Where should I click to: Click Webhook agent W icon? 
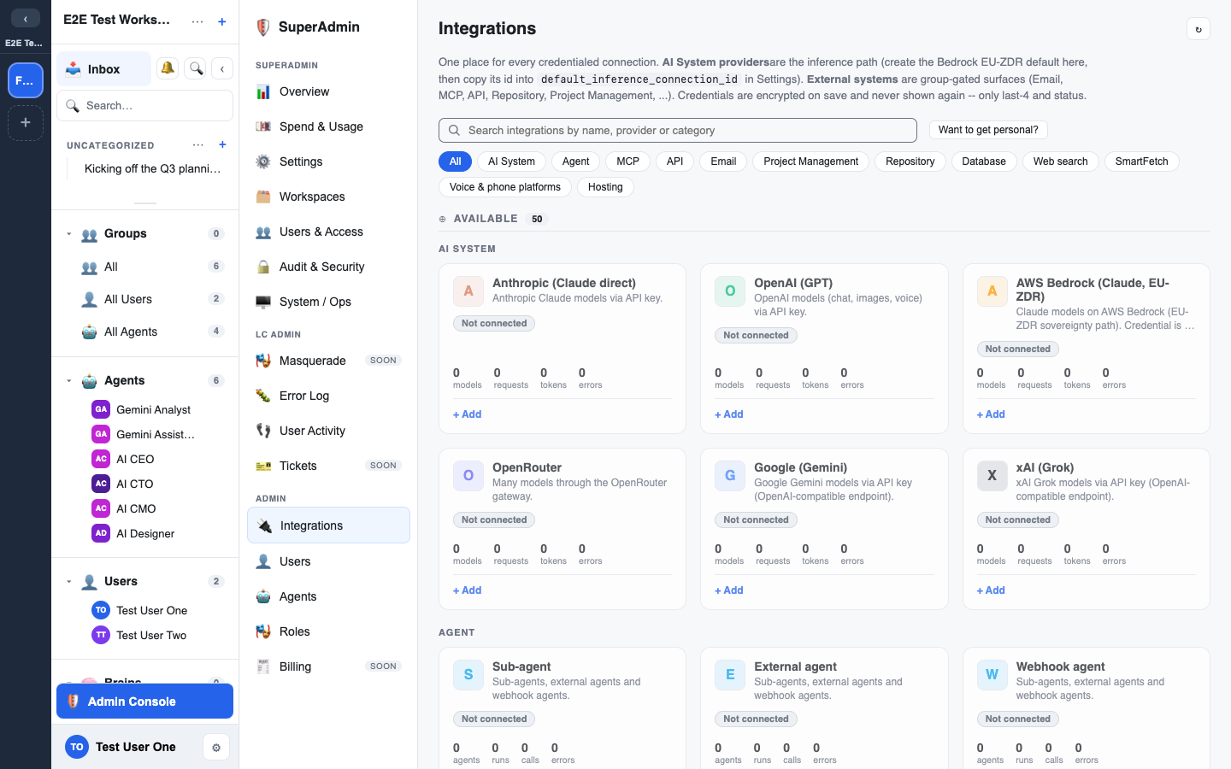tap(992, 675)
